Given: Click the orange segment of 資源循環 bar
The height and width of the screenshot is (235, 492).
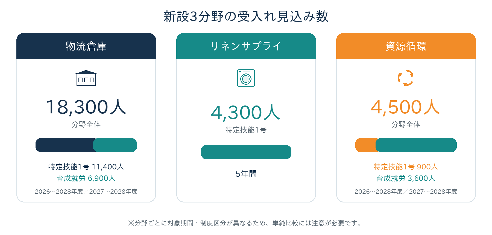Looking at the screenshot, I should point(366,145).
